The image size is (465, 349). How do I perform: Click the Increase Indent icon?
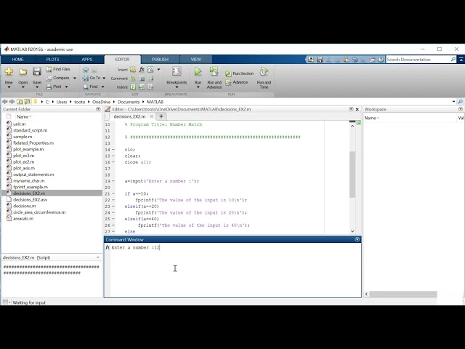[142, 87]
